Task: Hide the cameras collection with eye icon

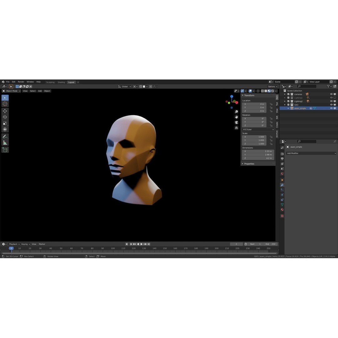Action: click(x=331, y=94)
